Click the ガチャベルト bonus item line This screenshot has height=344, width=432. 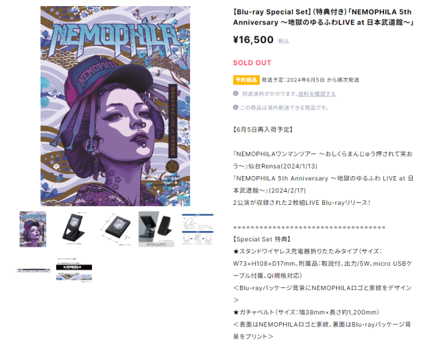click(306, 312)
